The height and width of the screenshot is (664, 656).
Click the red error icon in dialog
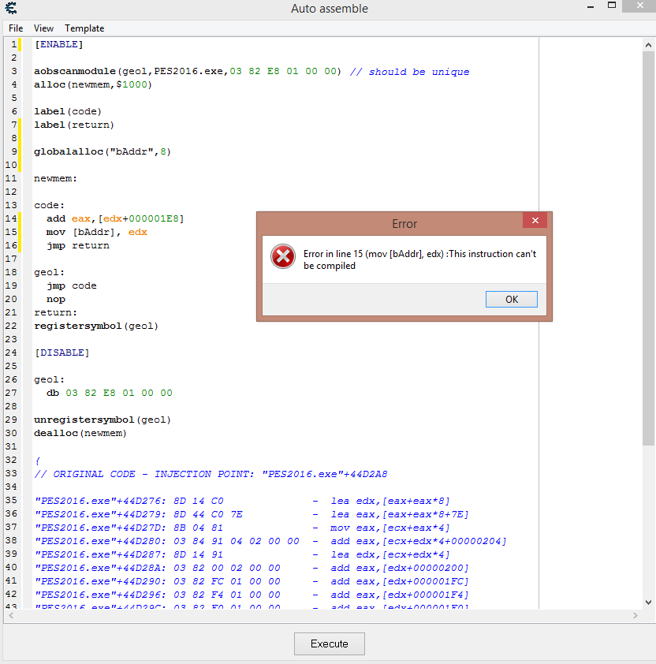pyautogui.click(x=282, y=257)
